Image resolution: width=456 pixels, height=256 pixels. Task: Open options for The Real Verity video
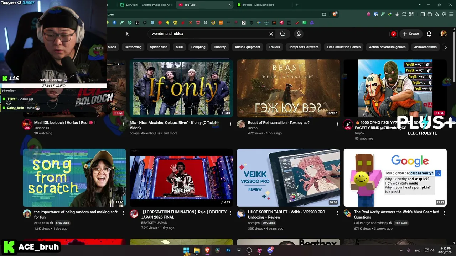click(444, 213)
